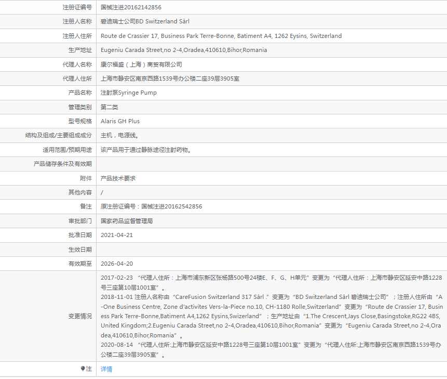Click the 适用范围/预期用途 label
The image size is (447, 379).
[67, 150]
